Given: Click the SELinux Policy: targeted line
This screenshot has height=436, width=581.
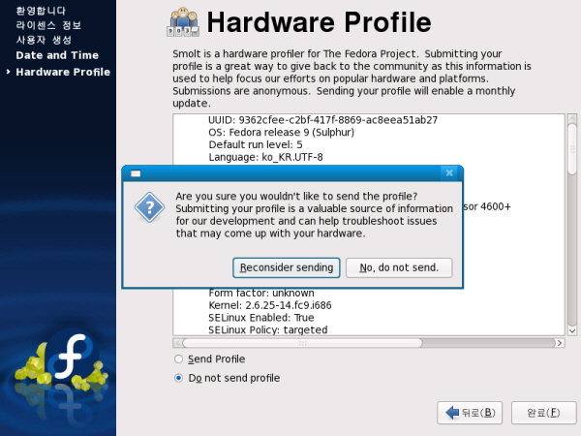Looking at the screenshot, I should pos(268,330).
